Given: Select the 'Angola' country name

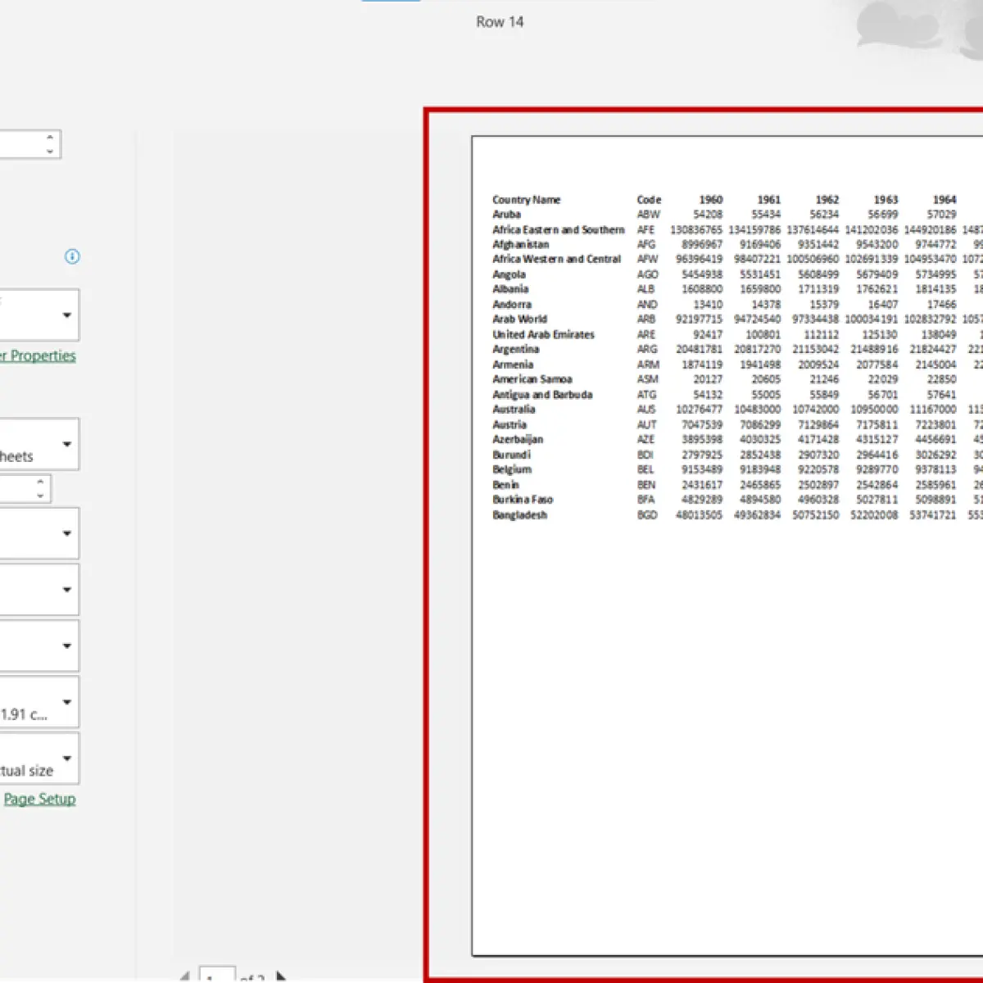Looking at the screenshot, I should pyautogui.click(x=509, y=274).
